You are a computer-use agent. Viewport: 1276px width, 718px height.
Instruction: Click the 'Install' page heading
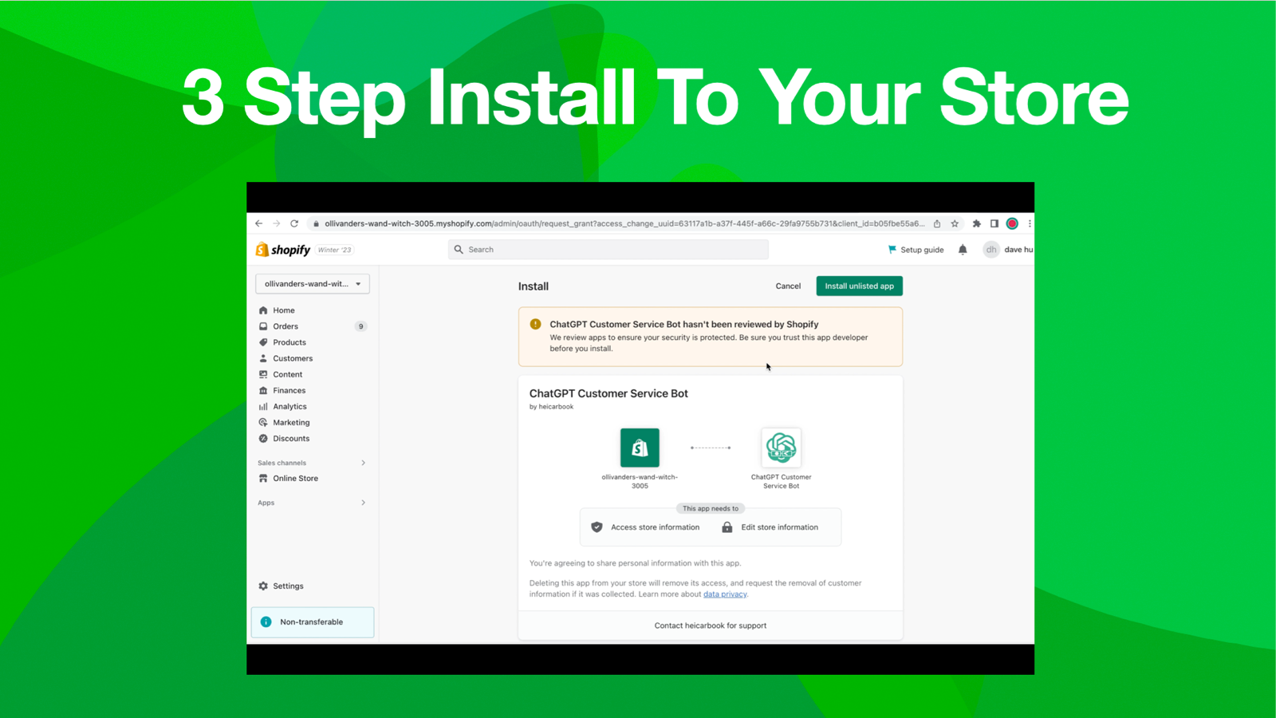[534, 286]
